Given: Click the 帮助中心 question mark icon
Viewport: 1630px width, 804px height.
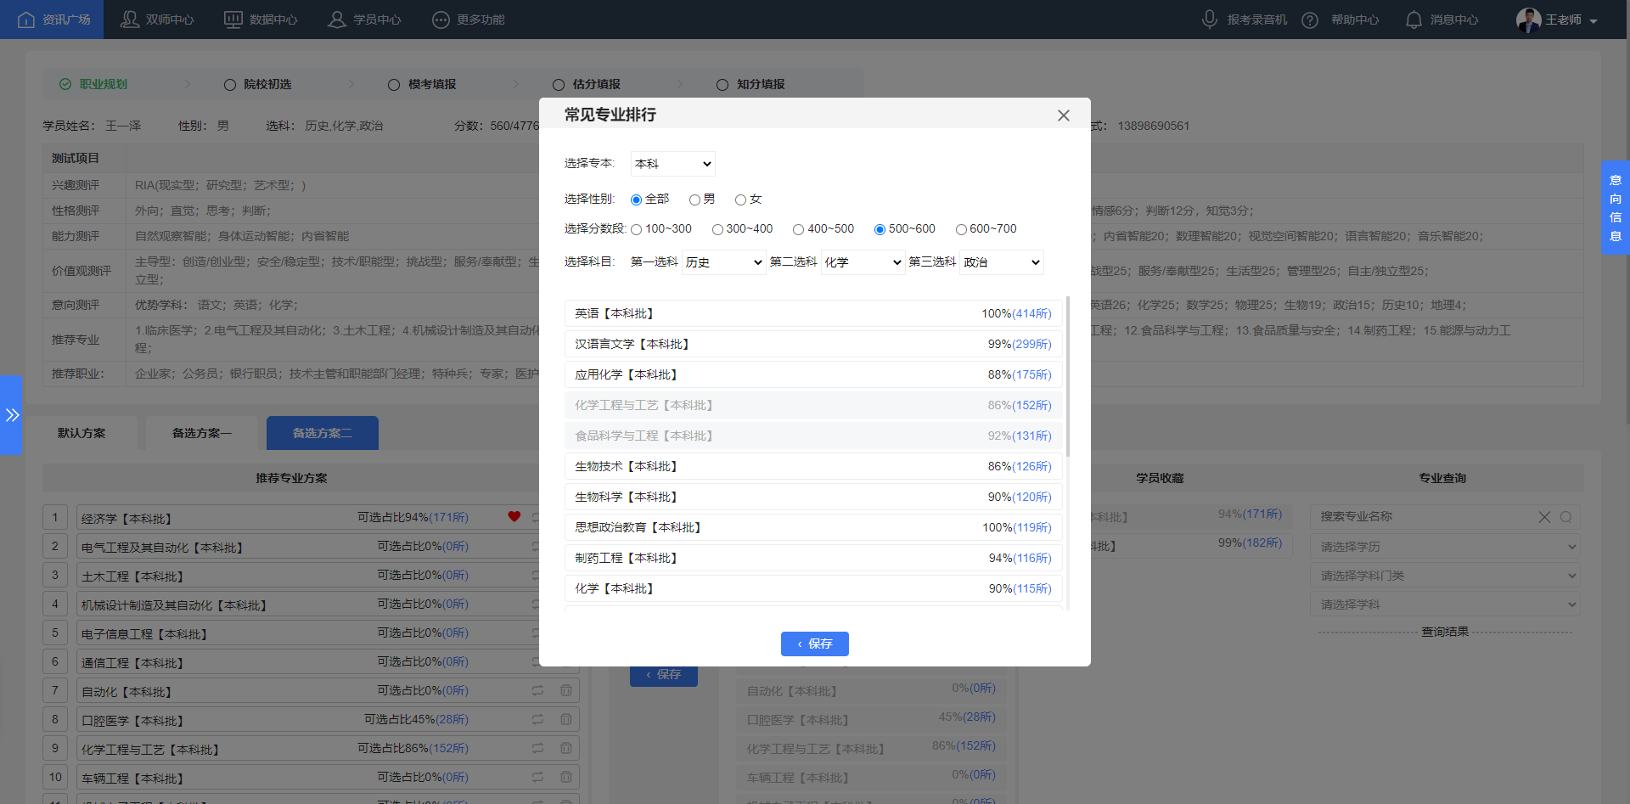Looking at the screenshot, I should pyautogui.click(x=1310, y=20).
